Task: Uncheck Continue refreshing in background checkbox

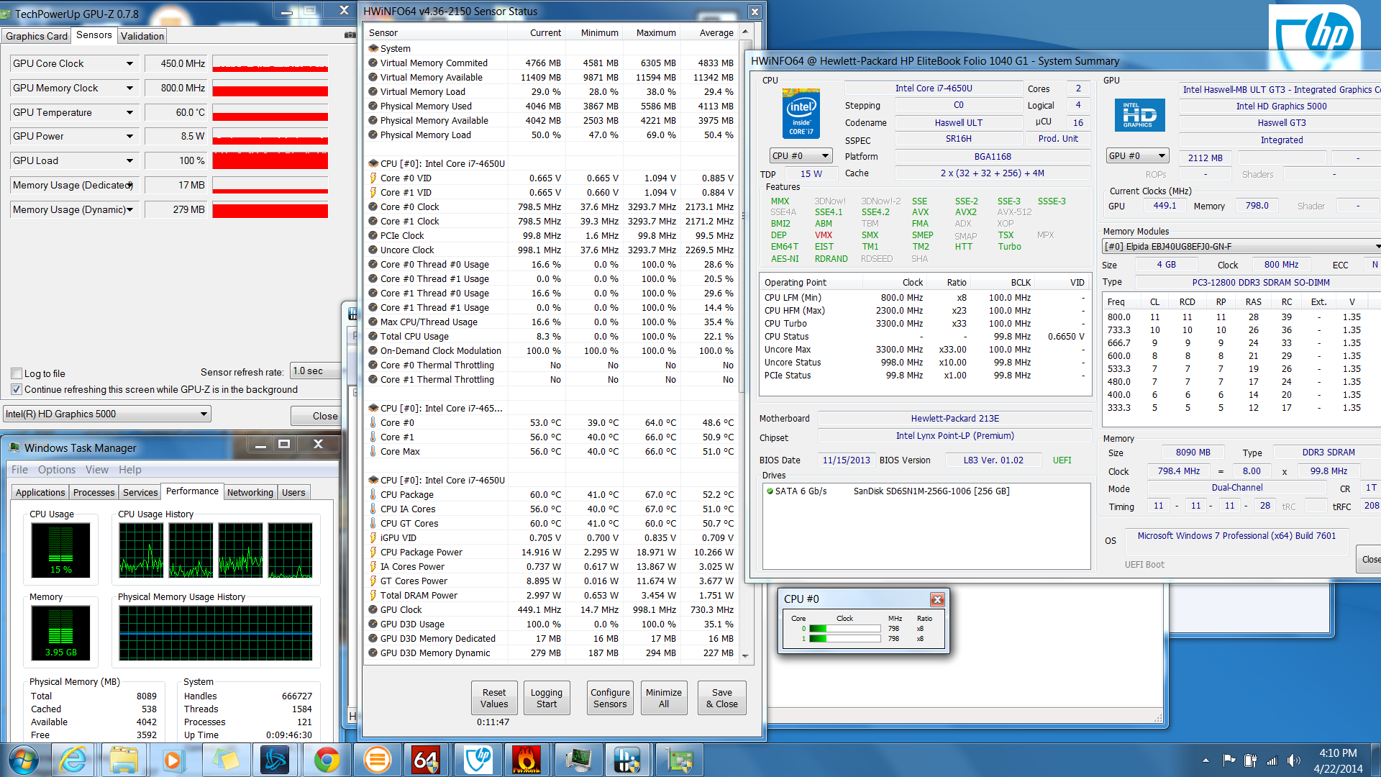Action: click(17, 389)
